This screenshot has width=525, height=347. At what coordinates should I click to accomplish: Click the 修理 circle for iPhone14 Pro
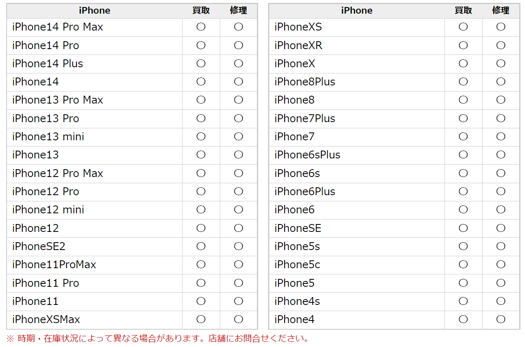click(x=238, y=45)
